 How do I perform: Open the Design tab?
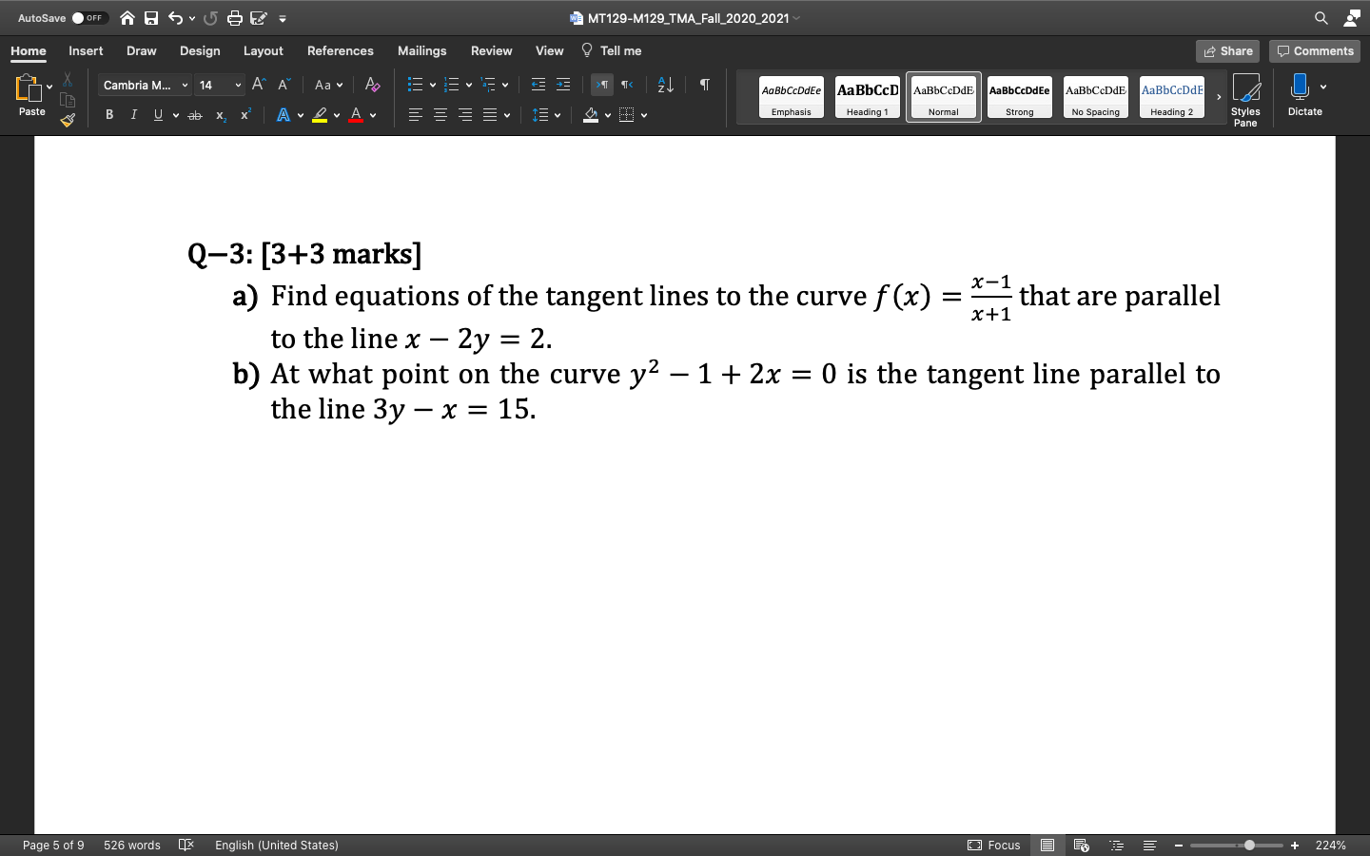pyautogui.click(x=200, y=50)
